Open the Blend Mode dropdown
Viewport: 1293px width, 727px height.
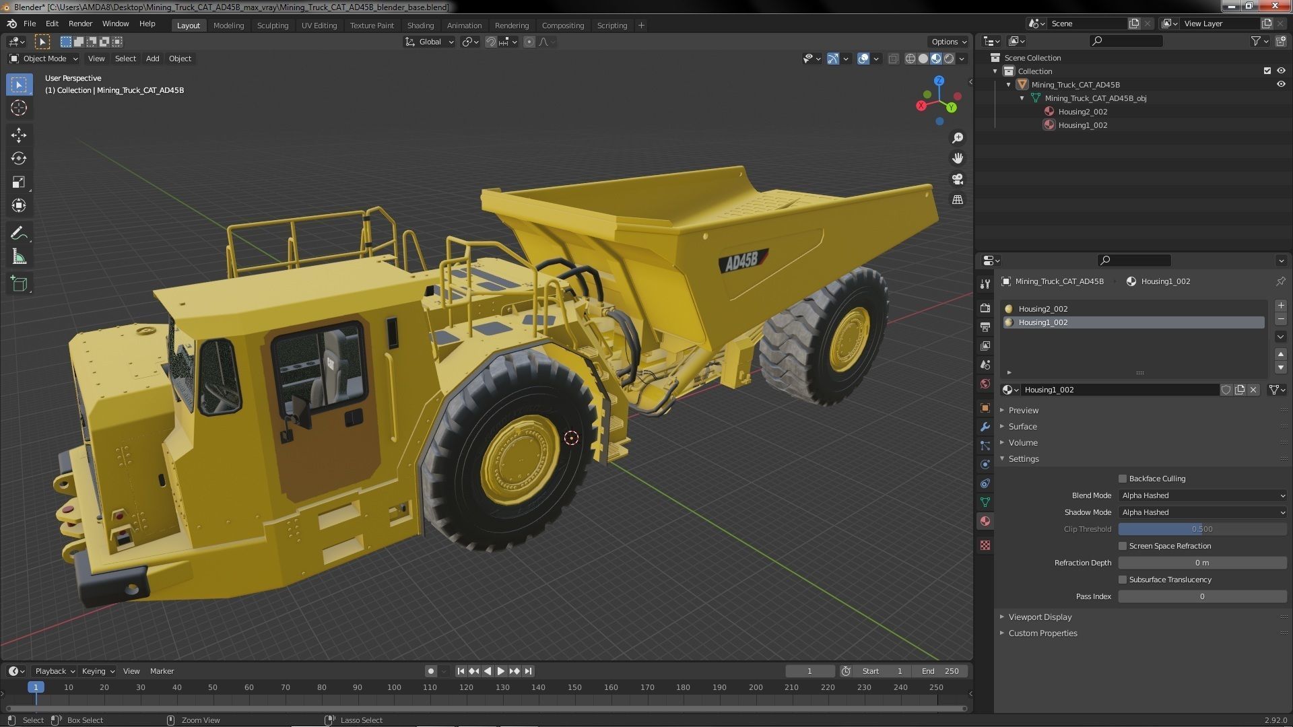coord(1202,495)
